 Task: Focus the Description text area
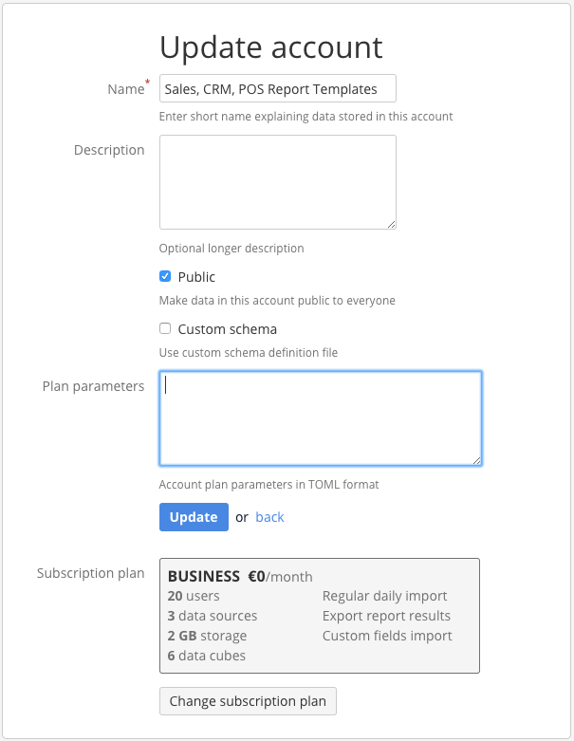click(277, 181)
